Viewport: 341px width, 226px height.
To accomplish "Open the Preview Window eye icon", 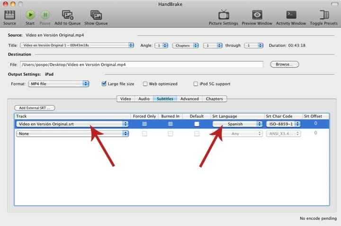I will [x=257, y=15].
